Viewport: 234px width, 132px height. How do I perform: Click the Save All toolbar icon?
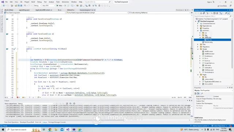click(x=21, y=6)
